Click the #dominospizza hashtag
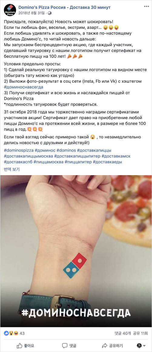 tap(19, 150)
